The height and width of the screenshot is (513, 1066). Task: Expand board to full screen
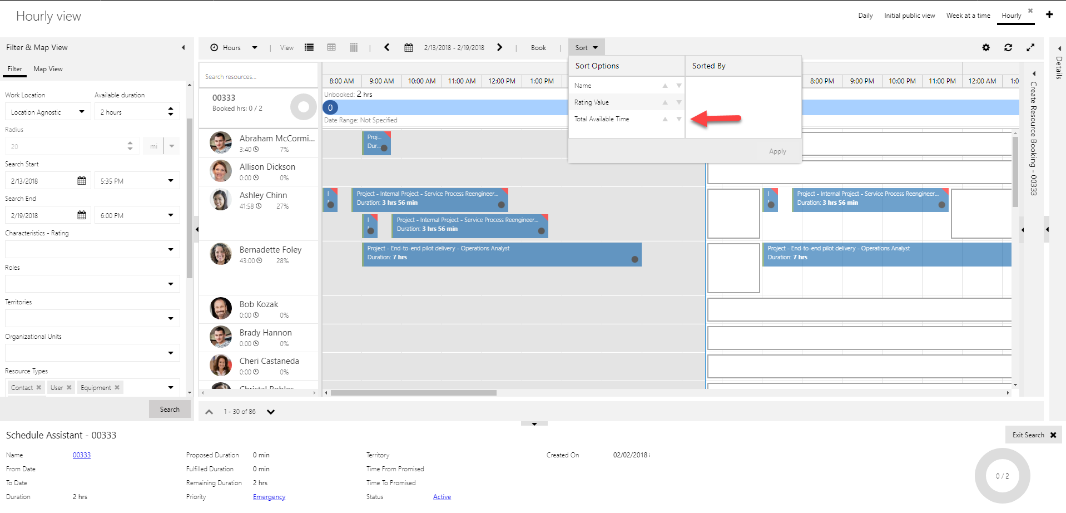point(1030,48)
